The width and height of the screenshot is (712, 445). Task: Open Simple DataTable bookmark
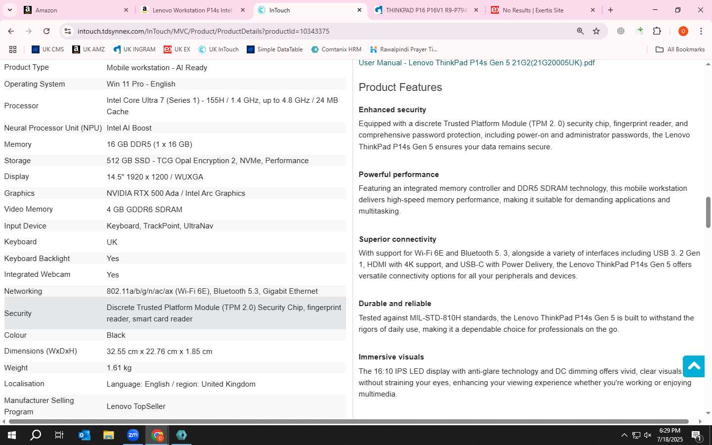coord(275,49)
